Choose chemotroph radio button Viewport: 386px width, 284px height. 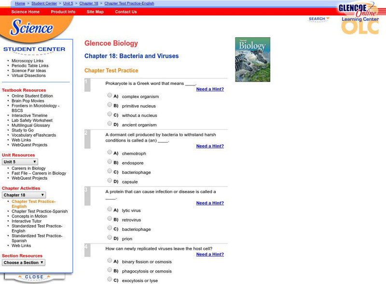(x=110, y=152)
